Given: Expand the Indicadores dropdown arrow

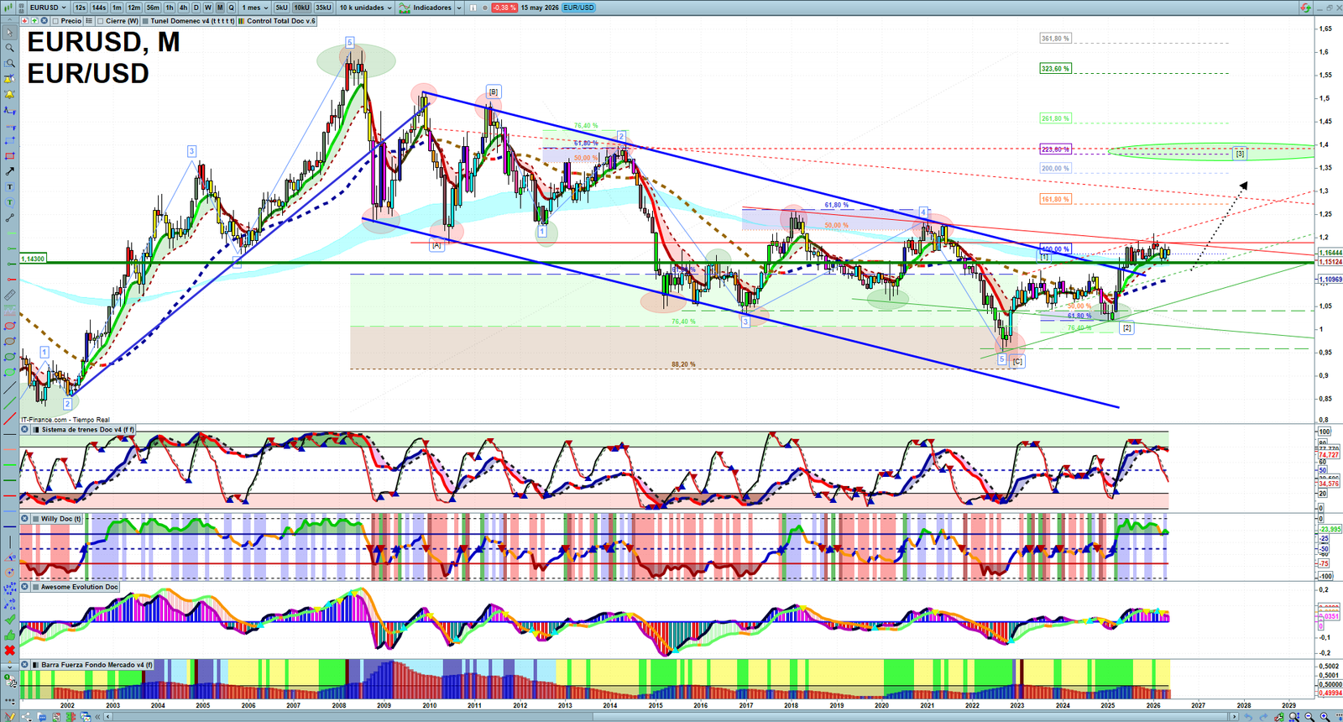Looking at the screenshot, I should pos(459,8).
